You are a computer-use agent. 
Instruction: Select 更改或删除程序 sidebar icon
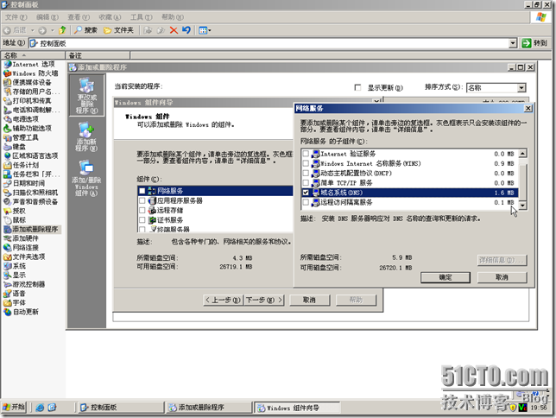(86, 95)
